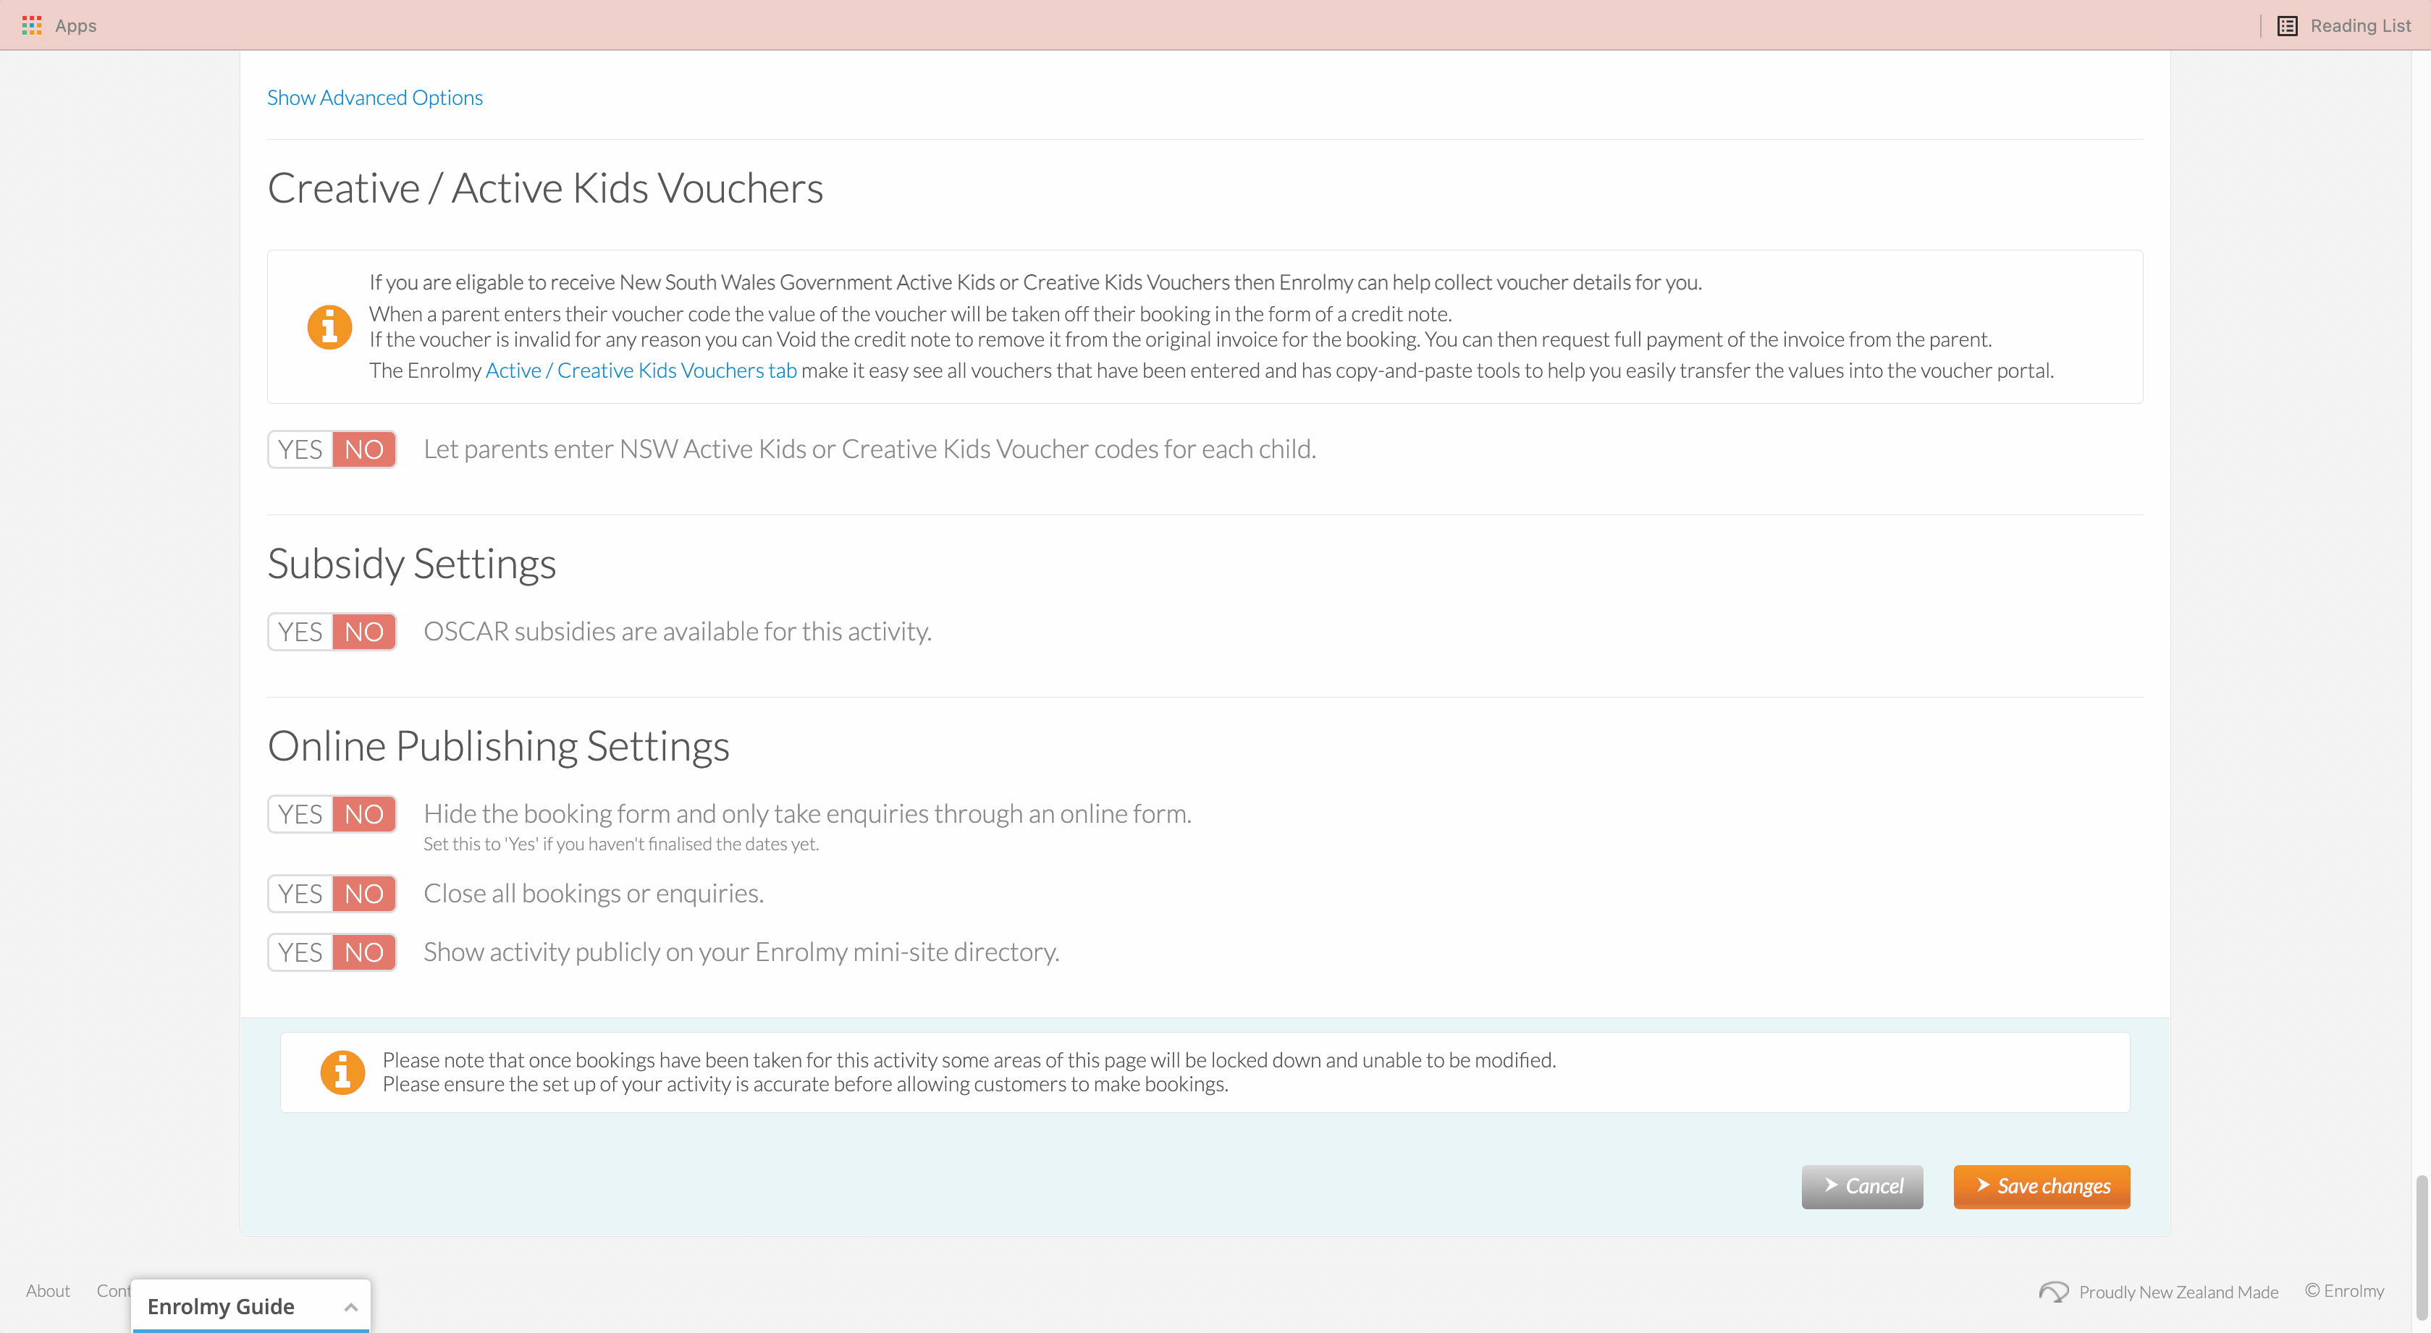2431x1333 pixels.
Task: Click the Subsidy Settings heading
Action: point(411,564)
